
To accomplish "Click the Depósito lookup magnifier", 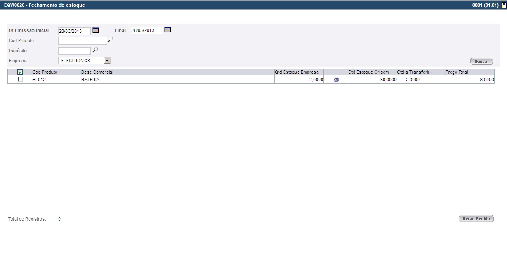I will tap(95, 50).
